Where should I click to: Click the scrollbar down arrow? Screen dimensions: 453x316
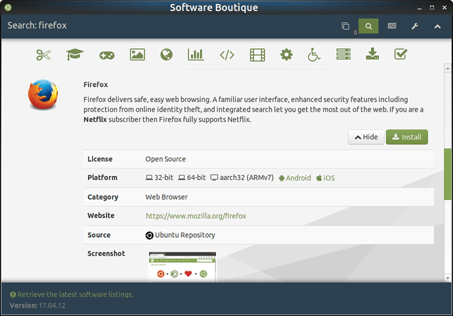448,278
